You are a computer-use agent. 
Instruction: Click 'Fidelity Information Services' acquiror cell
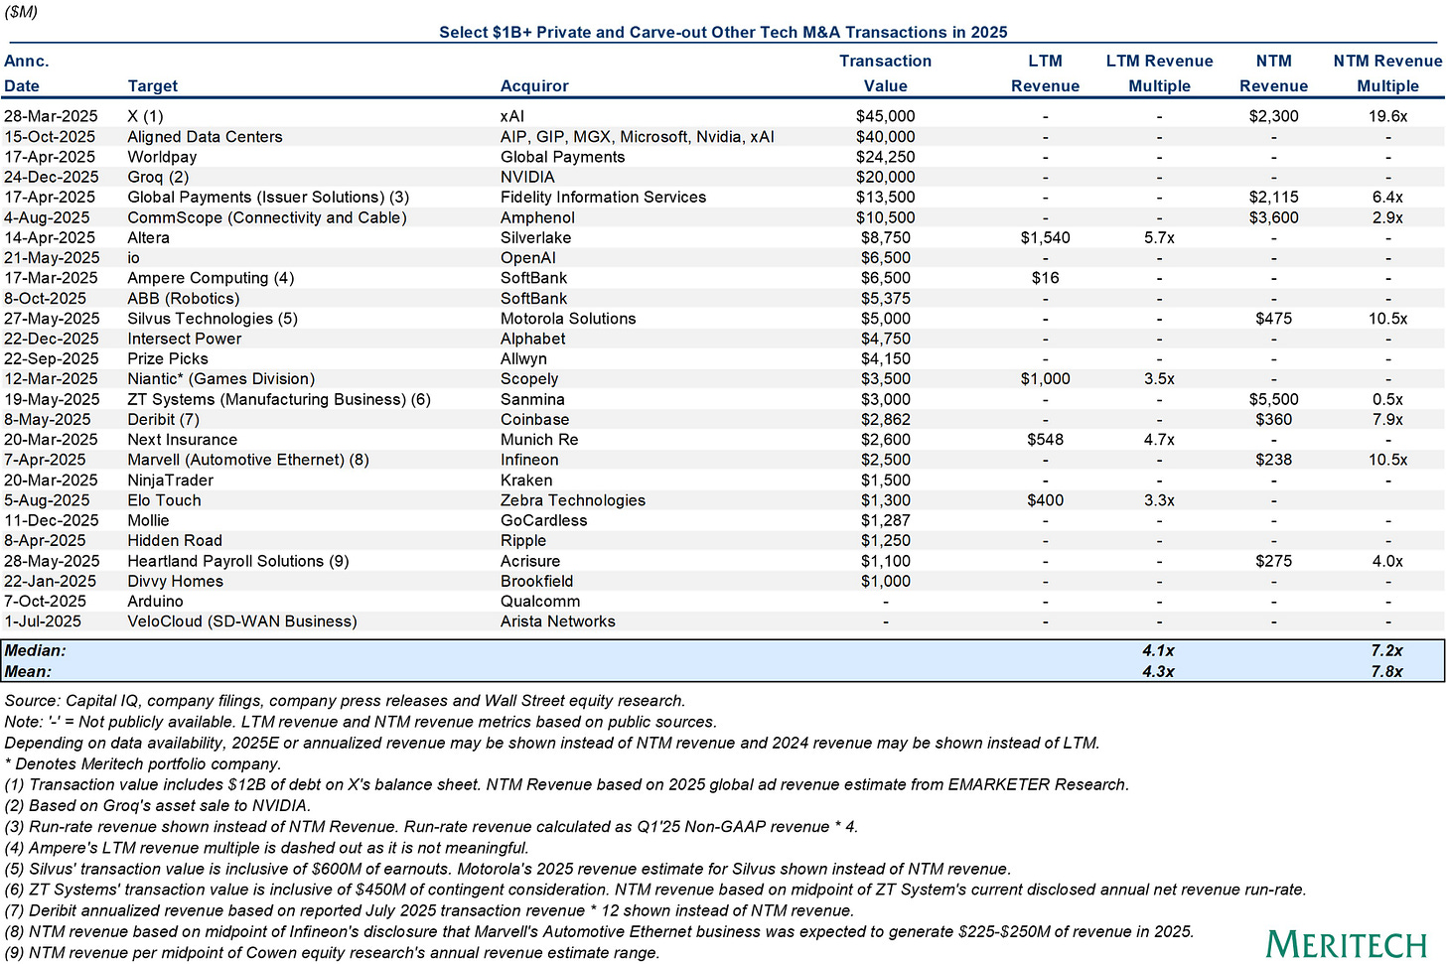tap(603, 198)
